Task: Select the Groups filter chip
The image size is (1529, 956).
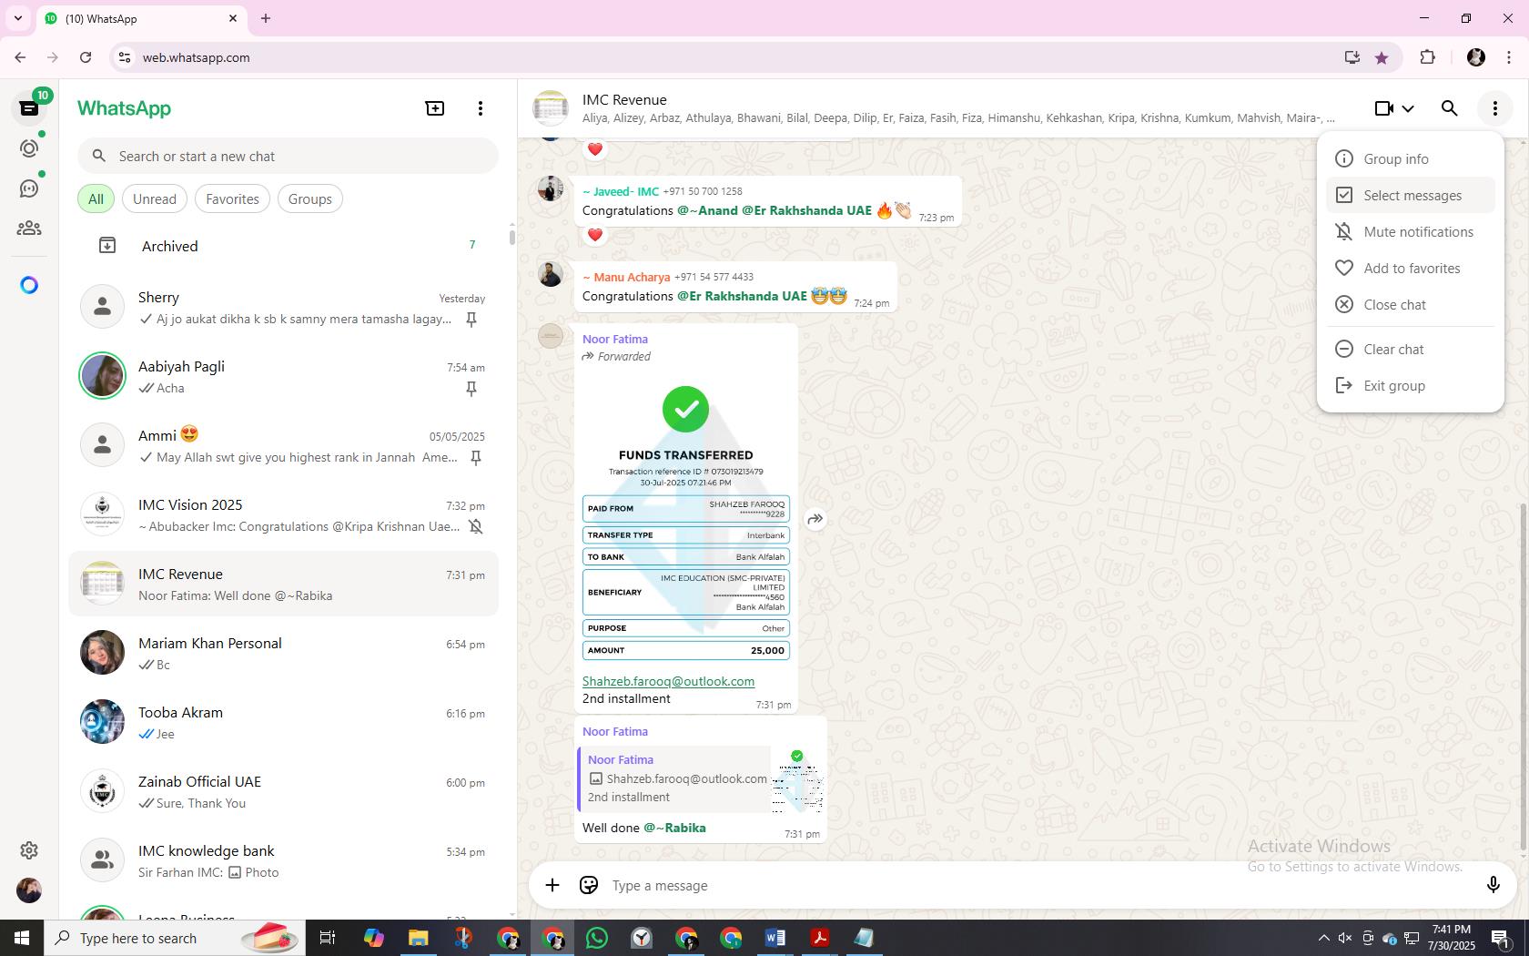Action: click(309, 198)
